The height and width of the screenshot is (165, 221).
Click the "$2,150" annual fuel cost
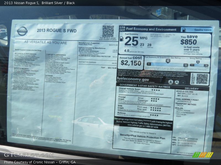click(131, 63)
